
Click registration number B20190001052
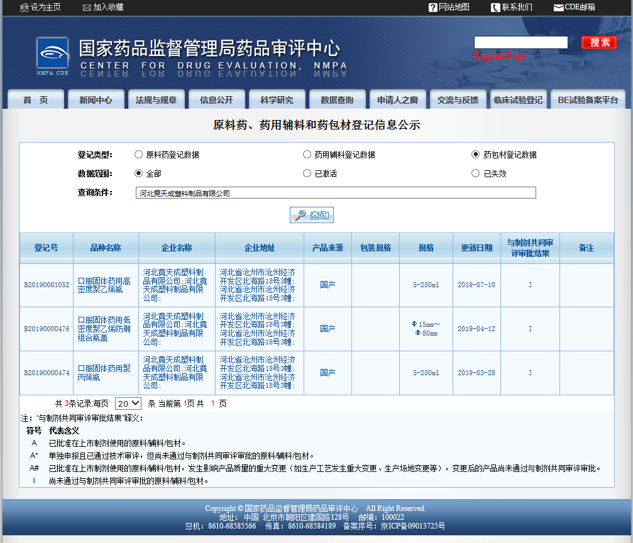tap(47, 285)
